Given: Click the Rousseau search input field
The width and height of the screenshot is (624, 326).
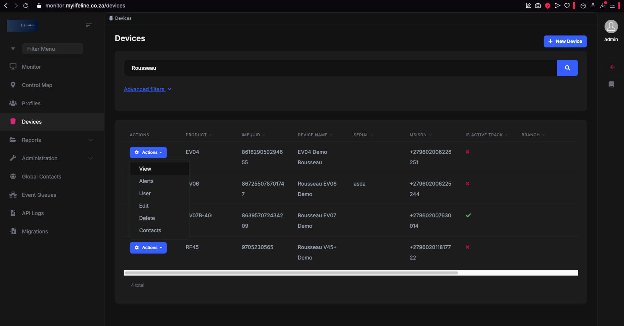Looking at the screenshot, I should coord(340,68).
